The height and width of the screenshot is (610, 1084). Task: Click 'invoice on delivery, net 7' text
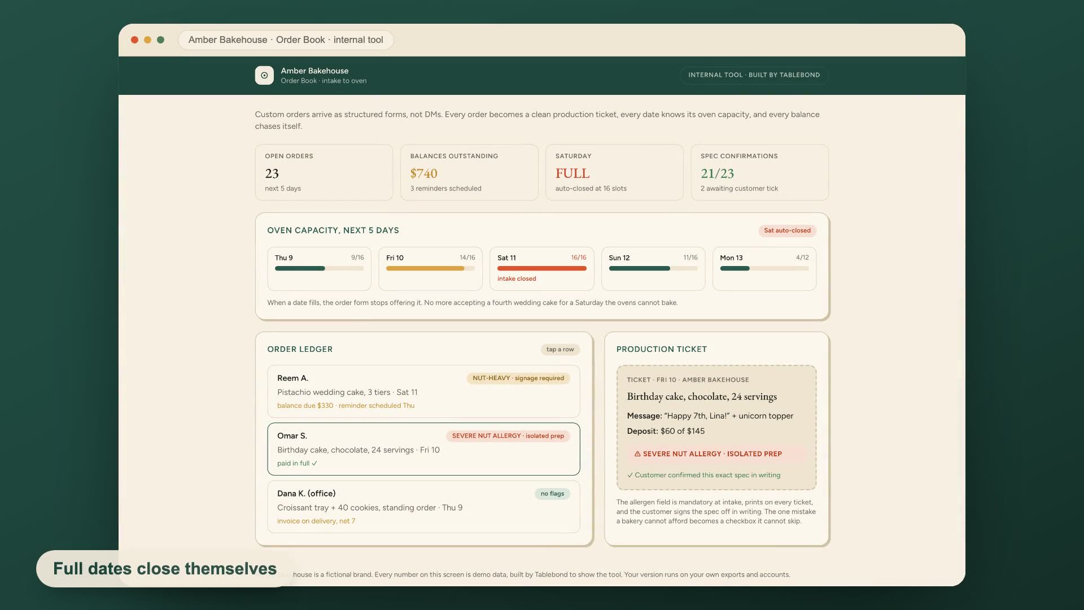coord(316,521)
